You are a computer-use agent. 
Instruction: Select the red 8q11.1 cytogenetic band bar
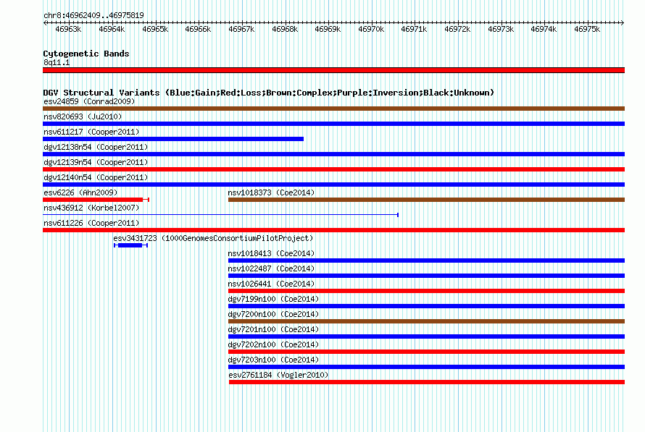click(x=333, y=70)
